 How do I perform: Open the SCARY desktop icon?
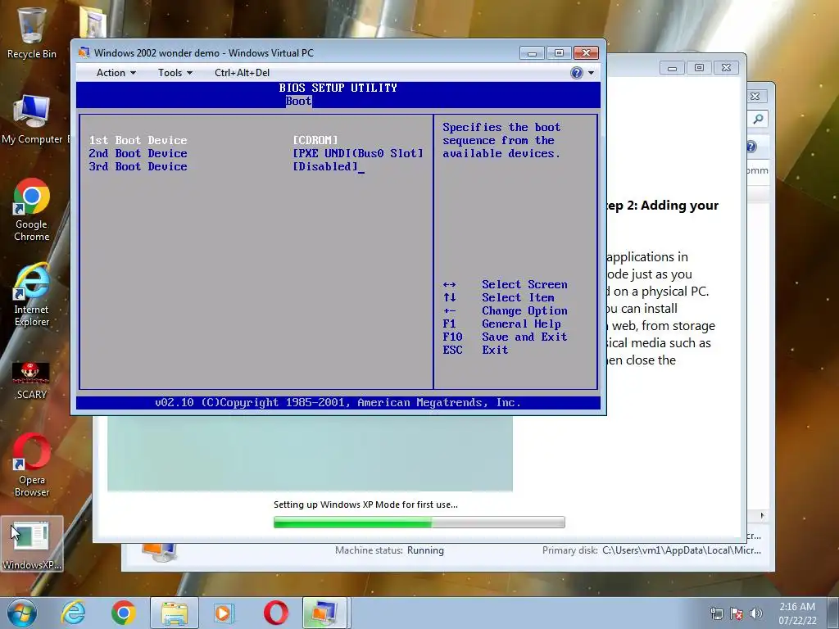coord(32,380)
